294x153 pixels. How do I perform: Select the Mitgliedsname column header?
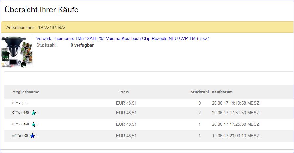click(x=26, y=92)
